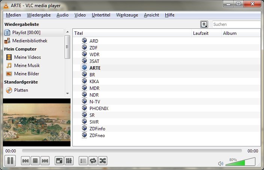Open the Untertitel menu
This screenshot has width=264, height=170.
(x=101, y=15)
